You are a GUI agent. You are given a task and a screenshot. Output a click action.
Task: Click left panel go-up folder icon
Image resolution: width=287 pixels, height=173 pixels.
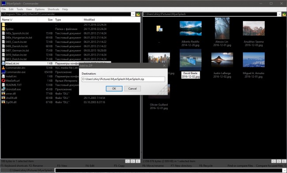138,14
